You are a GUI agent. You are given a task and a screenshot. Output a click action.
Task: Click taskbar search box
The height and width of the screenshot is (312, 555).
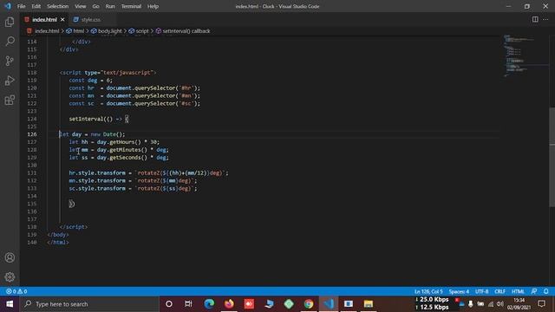pos(89,304)
